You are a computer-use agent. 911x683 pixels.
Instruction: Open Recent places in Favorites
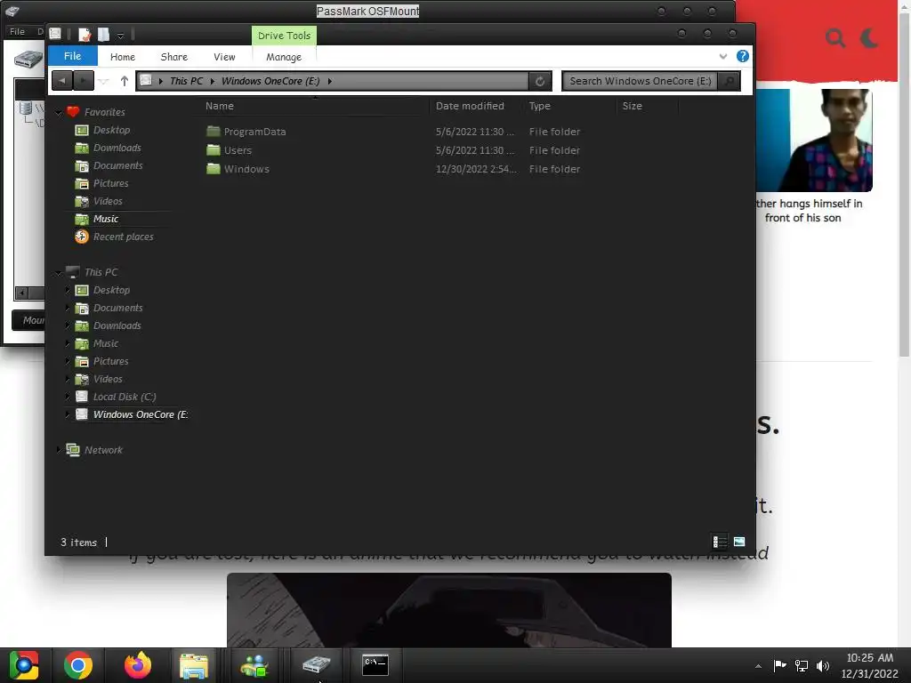pyautogui.click(x=123, y=237)
